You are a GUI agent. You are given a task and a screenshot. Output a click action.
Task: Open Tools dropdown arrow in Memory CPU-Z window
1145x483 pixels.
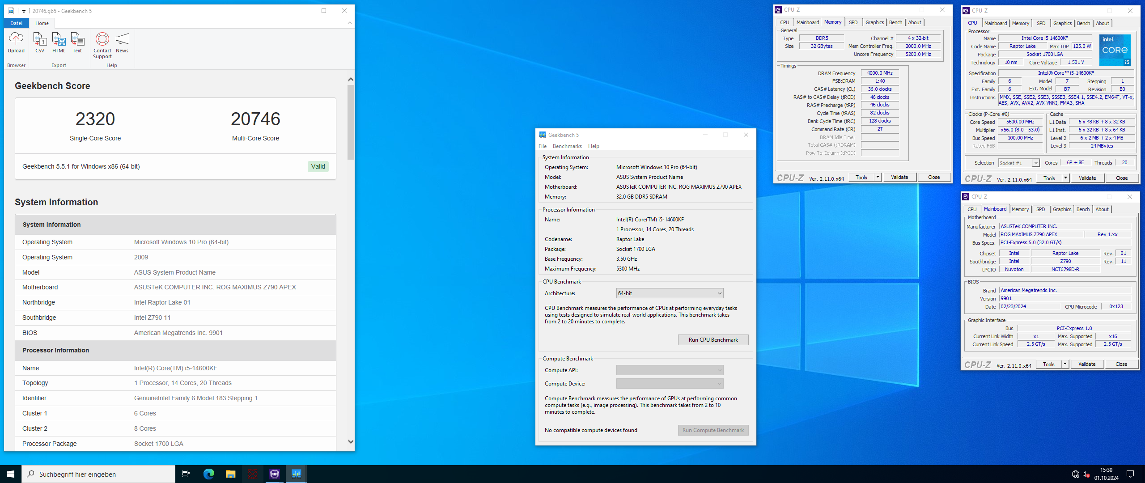(x=878, y=178)
